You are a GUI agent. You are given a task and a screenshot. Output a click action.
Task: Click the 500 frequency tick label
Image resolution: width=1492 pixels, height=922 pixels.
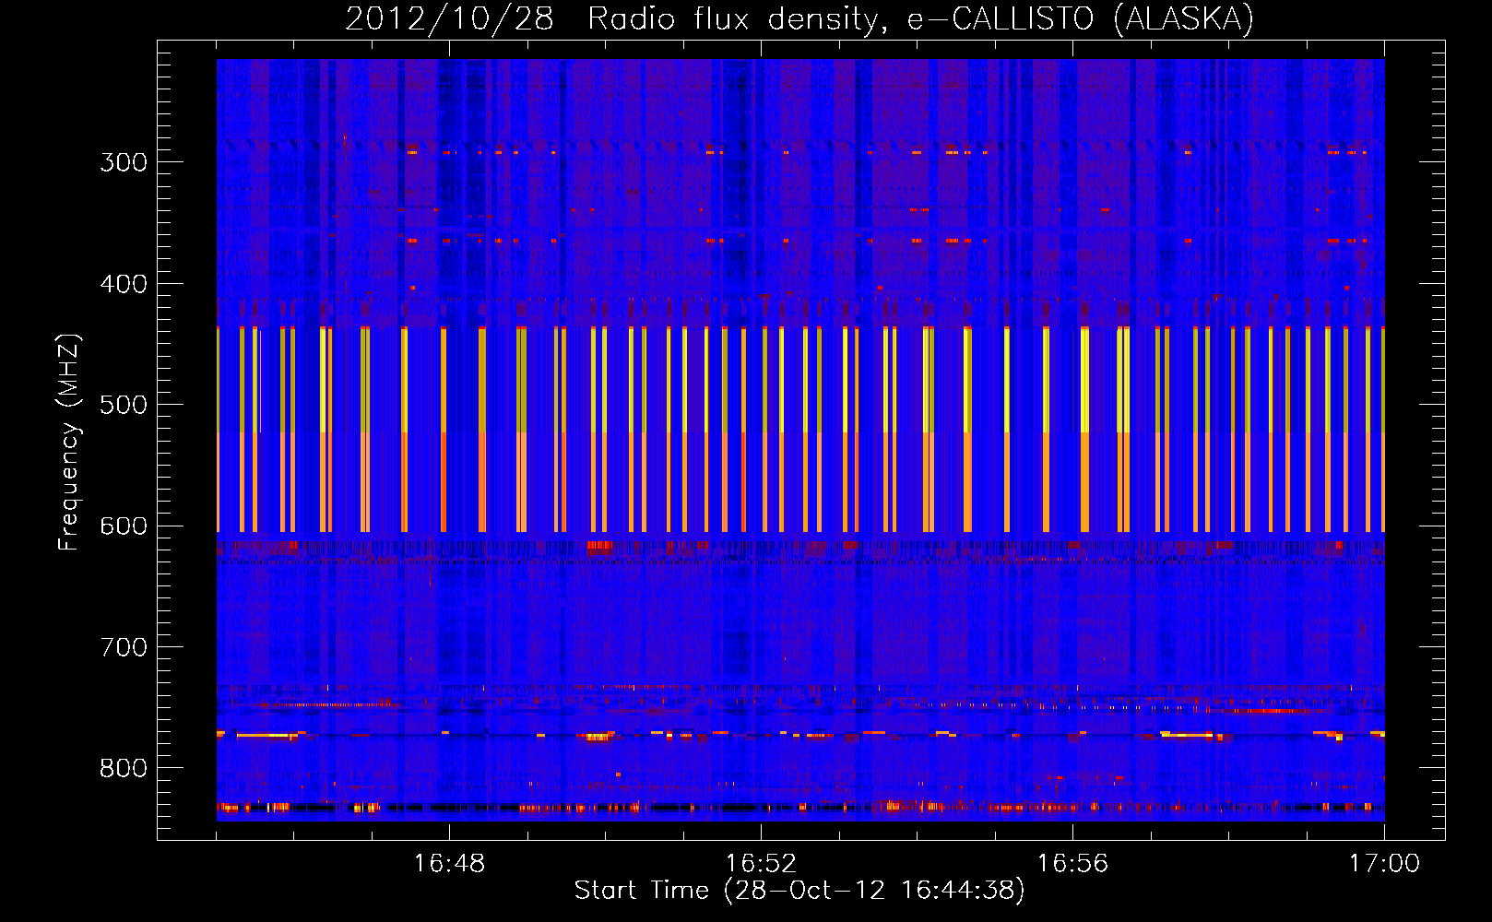point(124,405)
